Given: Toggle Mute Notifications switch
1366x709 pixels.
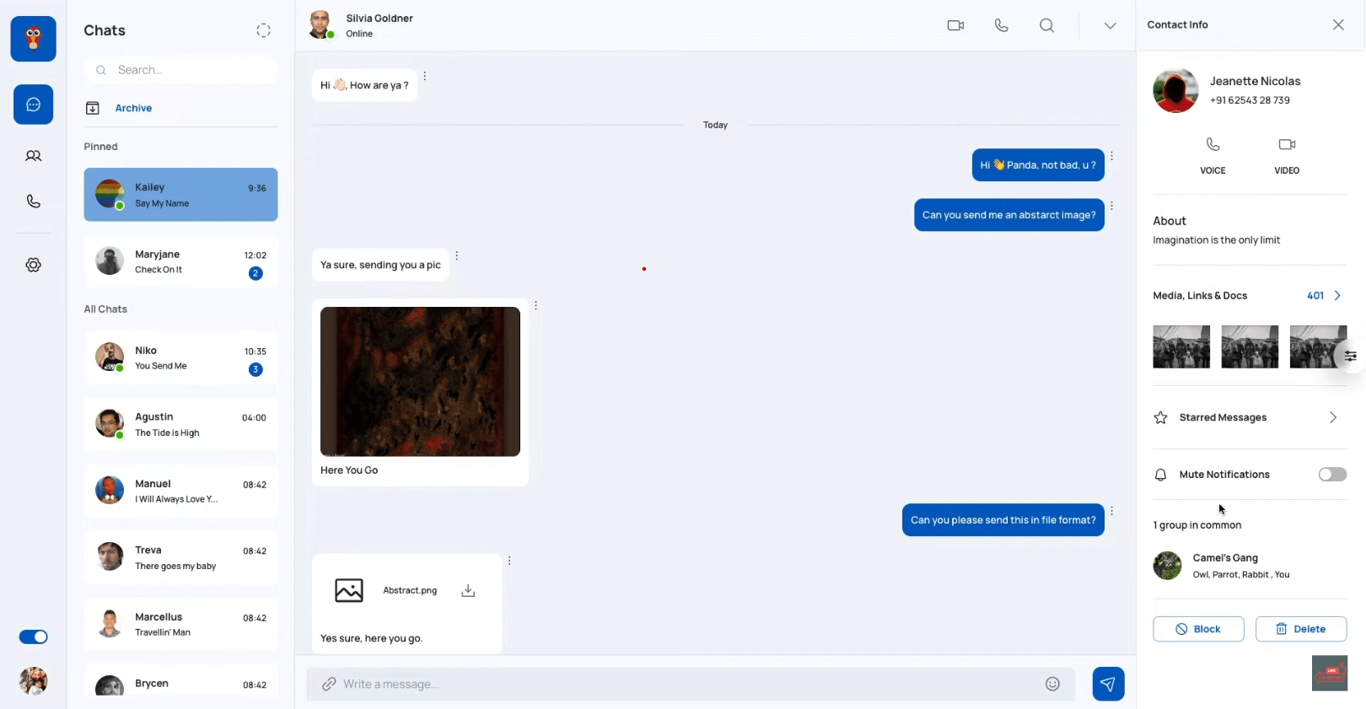Looking at the screenshot, I should click(1331, 475).
